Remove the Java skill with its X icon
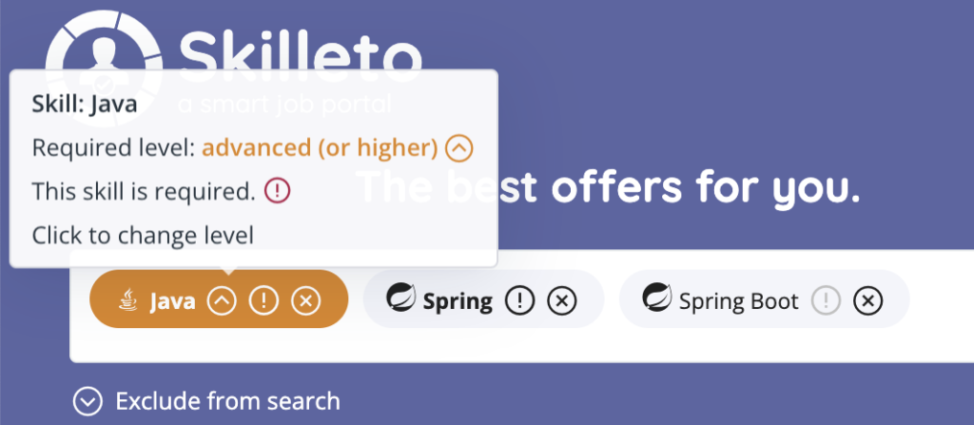Image resolution: width=974 pixels, height=425 pixels. click(x=304, y=301)
